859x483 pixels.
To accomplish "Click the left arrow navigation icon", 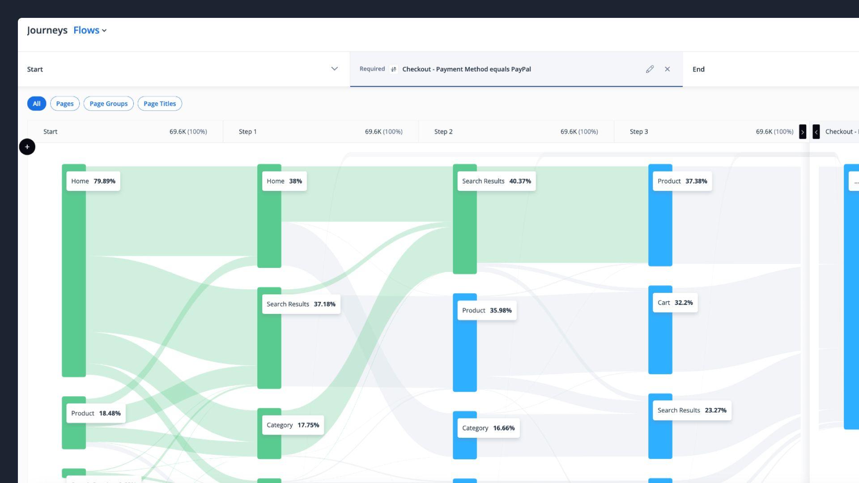I will click(x=816, y=131).
